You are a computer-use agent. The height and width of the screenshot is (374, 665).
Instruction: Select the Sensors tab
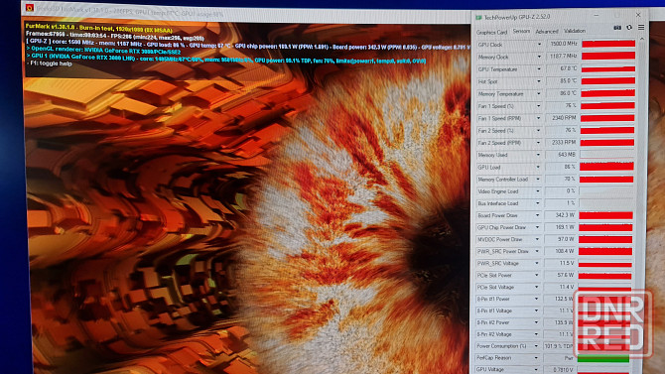point(521,31)
